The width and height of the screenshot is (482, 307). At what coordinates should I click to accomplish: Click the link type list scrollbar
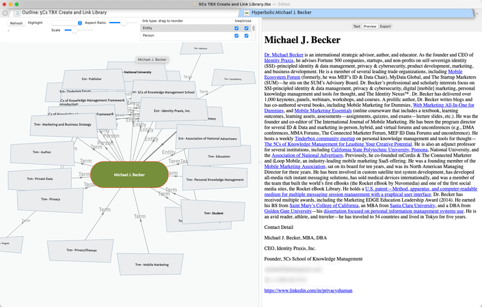254,28
